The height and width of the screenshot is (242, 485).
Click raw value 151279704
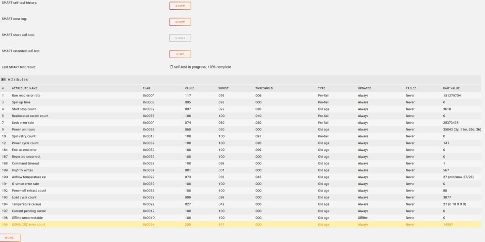(452, 96)
